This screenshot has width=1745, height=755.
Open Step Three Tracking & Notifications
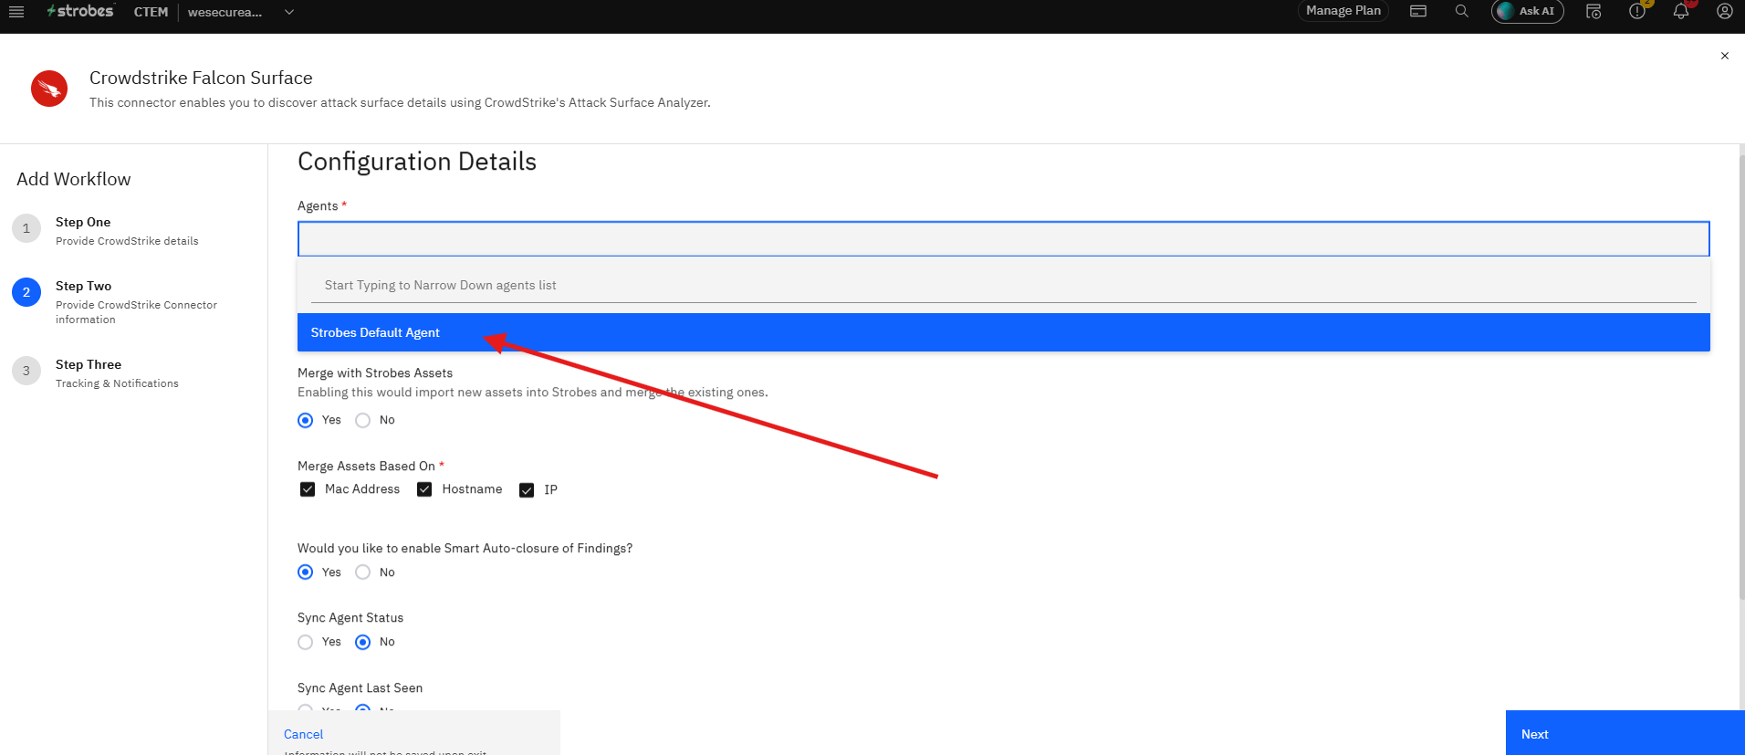[x=117, y=373]
